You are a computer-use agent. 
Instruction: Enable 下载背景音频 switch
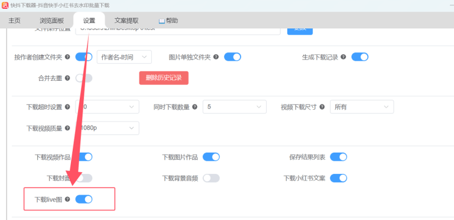click(211, 178)
